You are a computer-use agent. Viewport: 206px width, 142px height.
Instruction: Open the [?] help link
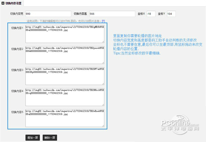[x=103, y=21]
